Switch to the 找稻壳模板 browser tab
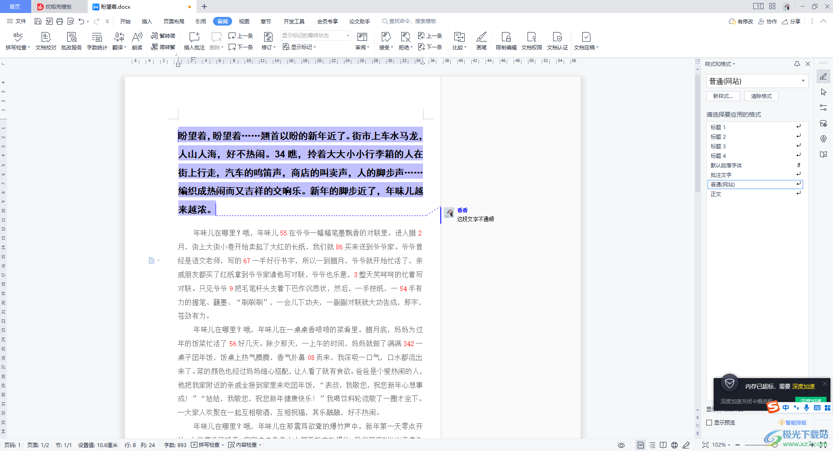Screen dimensions: 833x451 point(59,7)
